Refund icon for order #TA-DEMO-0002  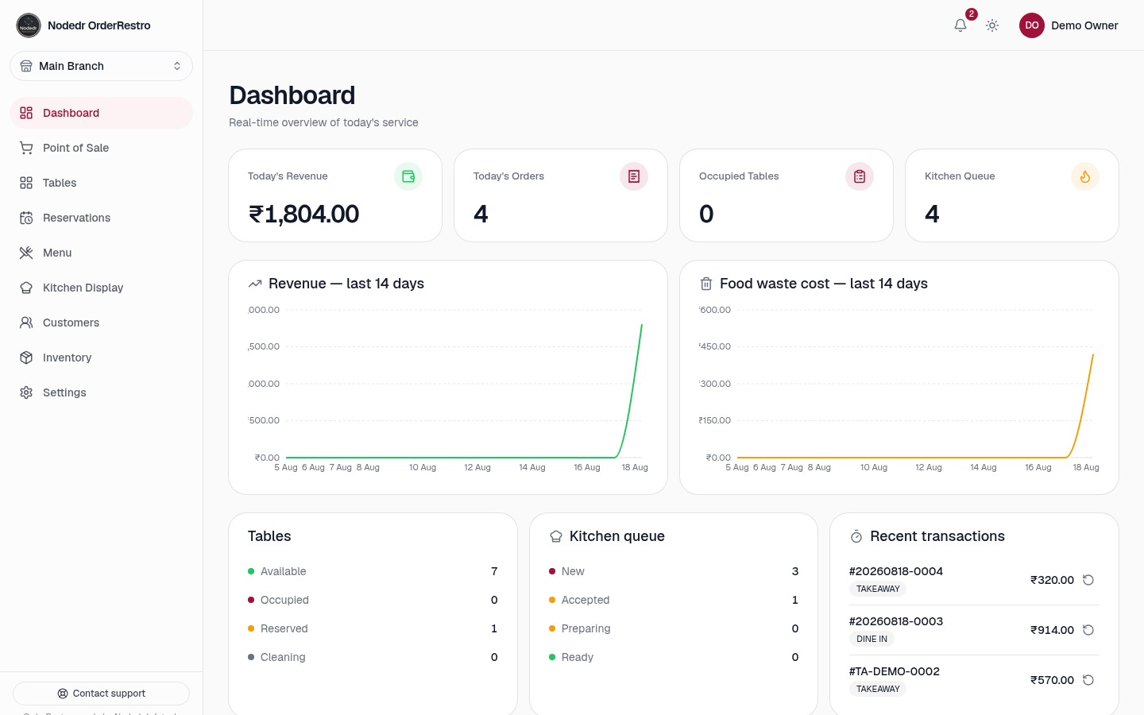(x=1088, y=680)
